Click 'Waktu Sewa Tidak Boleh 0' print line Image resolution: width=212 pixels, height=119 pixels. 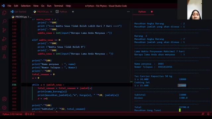[61, 47]
